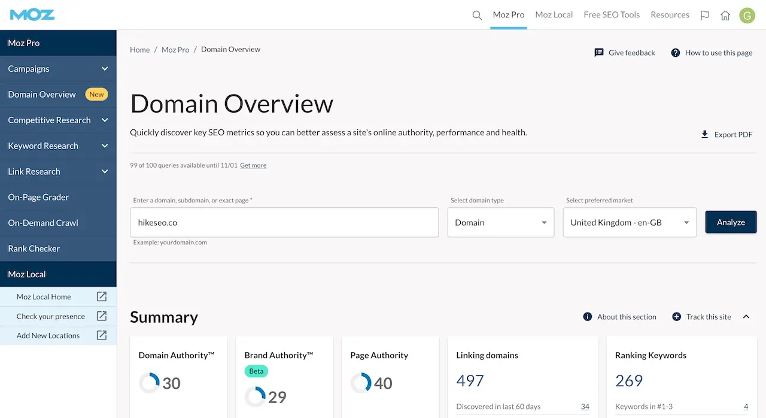Click the Page Authority donut chart
The height and width of the screenshot is (418, 766).
coord(361,383)
